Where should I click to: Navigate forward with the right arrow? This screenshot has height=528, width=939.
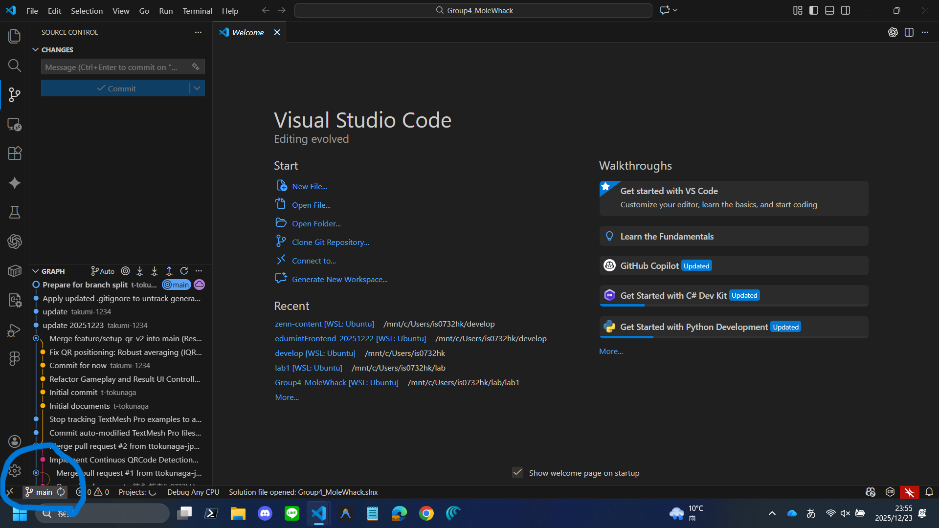click(x=282, y=10)
